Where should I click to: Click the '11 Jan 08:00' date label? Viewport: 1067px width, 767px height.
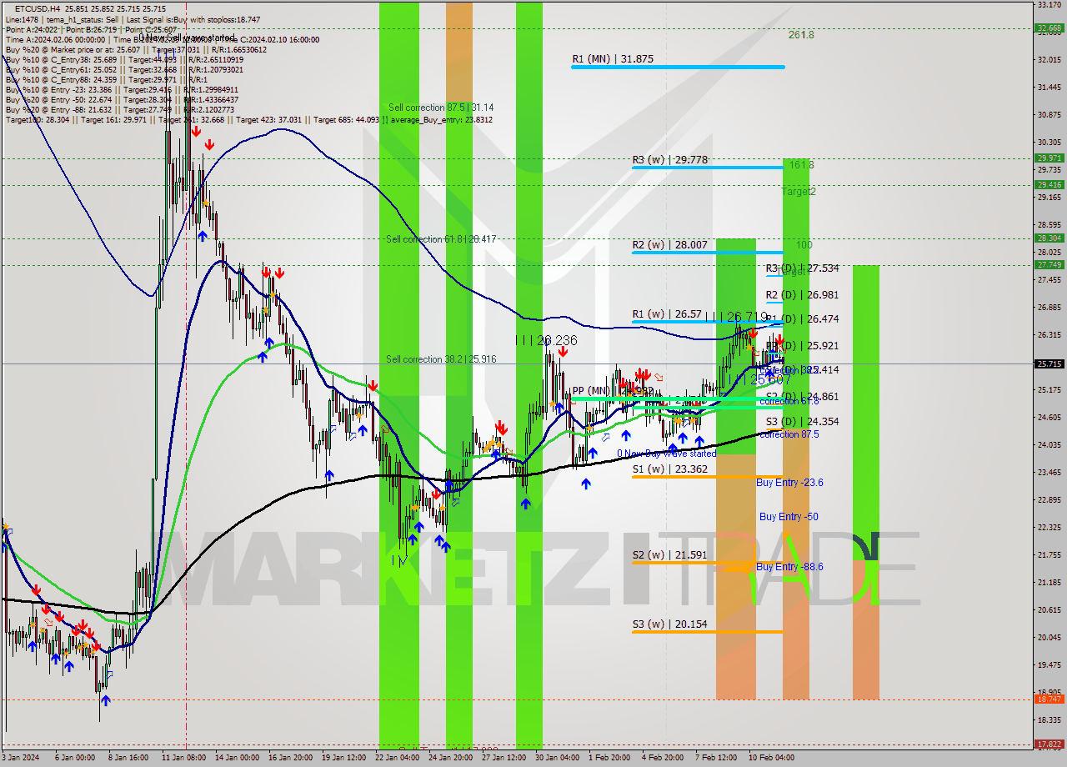183,758
